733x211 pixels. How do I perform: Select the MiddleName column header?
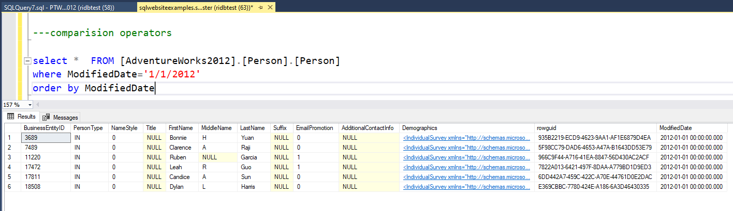[x=218, y=127]
